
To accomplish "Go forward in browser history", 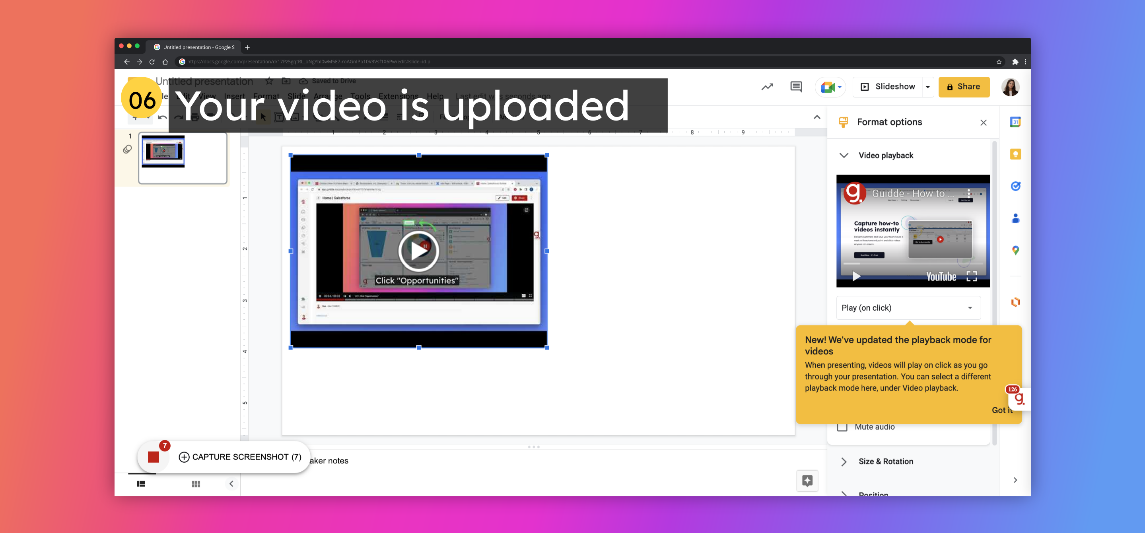I will [139, 62].
